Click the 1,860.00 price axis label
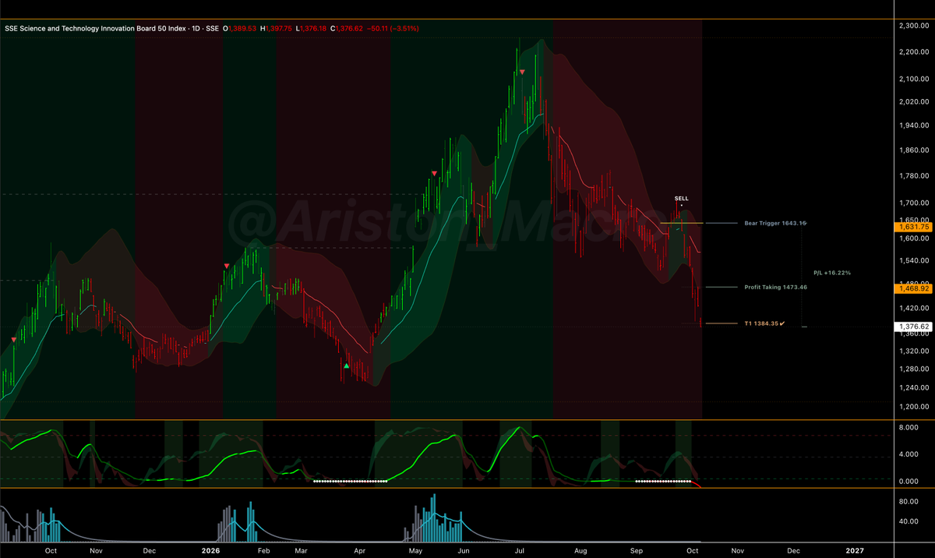 913,150
